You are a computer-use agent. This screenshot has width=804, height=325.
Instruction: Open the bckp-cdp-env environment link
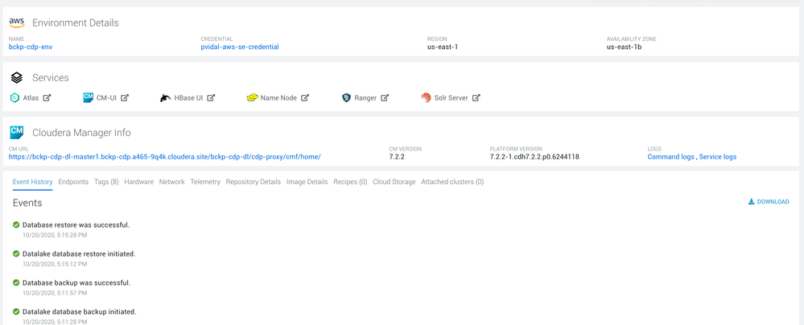[x=31, y=47]
